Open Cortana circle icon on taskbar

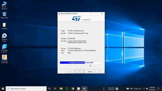pyautogui.click(x=49, y=89)
